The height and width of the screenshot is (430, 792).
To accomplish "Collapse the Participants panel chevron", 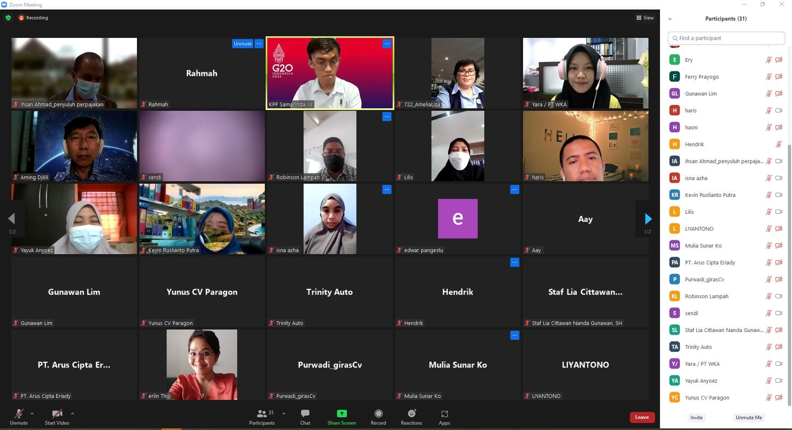I will click(x=670, y=19).
